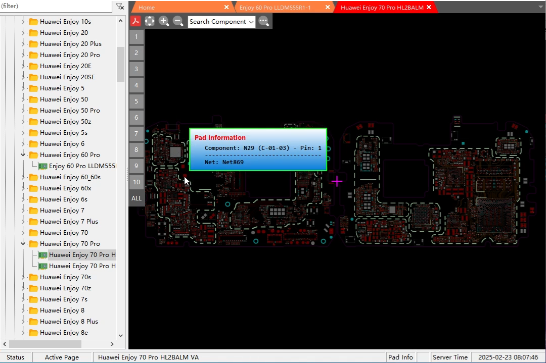The height and width of the screenshot is (363, 546).
Task: Select Huawei Enjoy 7s folder
Action: tap(63, 299)
